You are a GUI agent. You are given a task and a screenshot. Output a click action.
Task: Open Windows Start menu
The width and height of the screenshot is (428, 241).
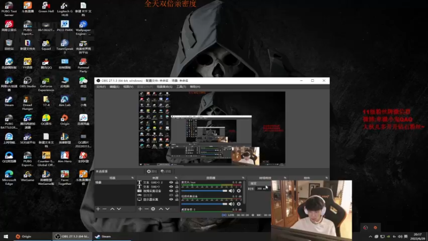coord(6,236)
